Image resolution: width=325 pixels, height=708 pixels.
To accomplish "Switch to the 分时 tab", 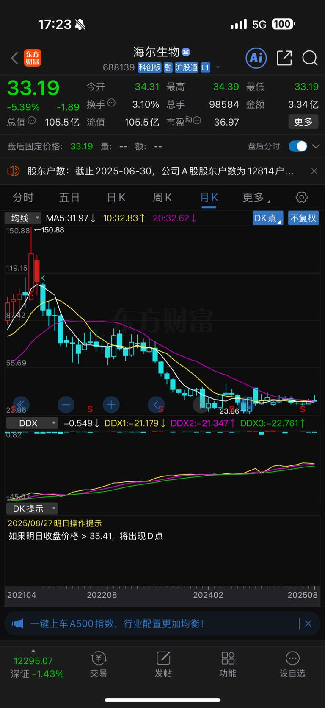I will click(23, 198).
